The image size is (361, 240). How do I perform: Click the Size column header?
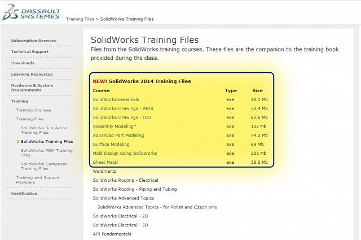tap(257, 91)
